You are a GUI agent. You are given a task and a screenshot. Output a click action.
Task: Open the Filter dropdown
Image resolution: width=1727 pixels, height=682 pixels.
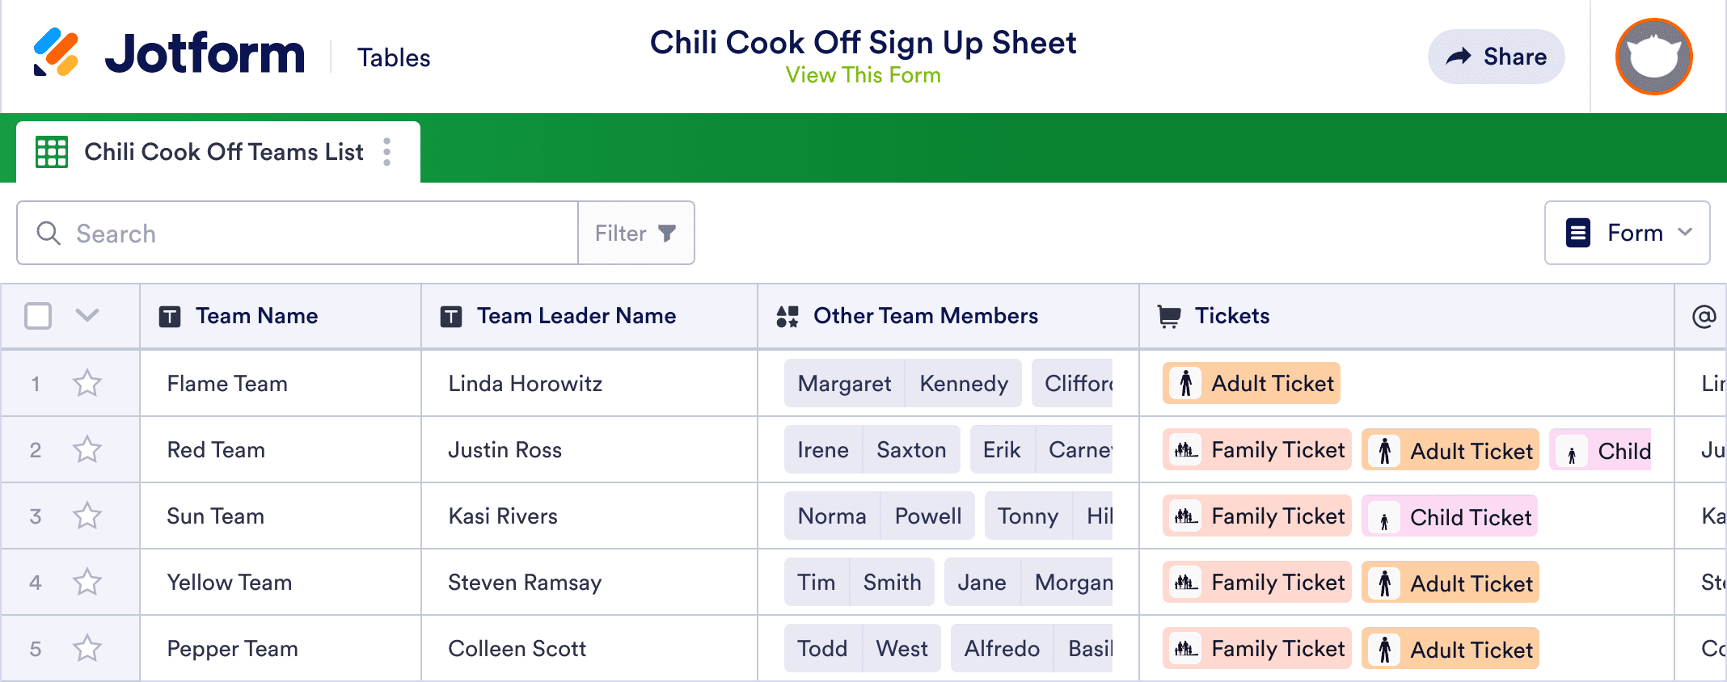pyautogui.click(x=635, y=234)
